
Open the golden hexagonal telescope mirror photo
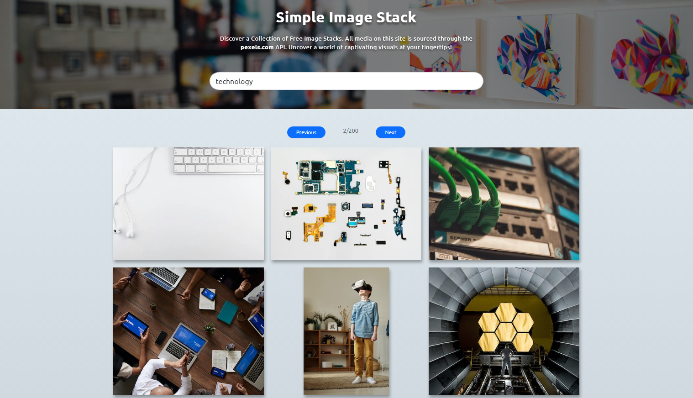point(504,331)
